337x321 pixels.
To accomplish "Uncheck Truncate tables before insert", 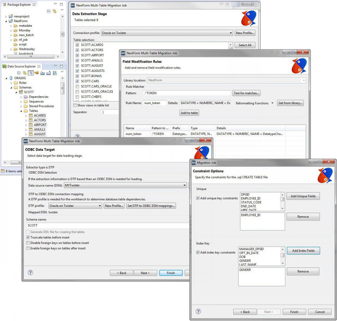I will click(x=28, y=238).
